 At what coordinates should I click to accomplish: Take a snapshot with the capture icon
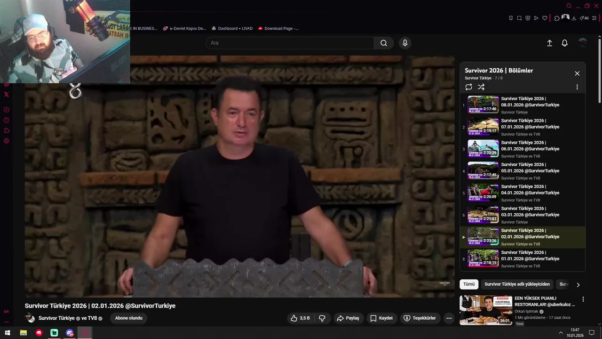coord(519,18)
